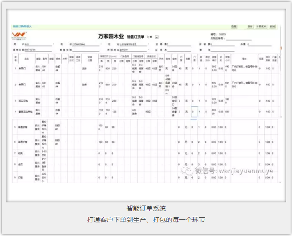Image resolution: width=292 pixels, height=236 pixels.
Task: Click the 万家园木业 form title
Action: pyautogui.click(x=111, y=36)
